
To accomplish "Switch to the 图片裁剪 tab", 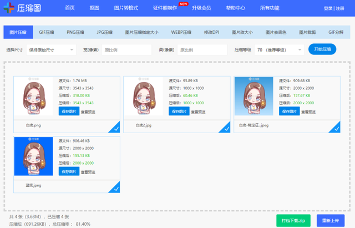I will [307, 32].
